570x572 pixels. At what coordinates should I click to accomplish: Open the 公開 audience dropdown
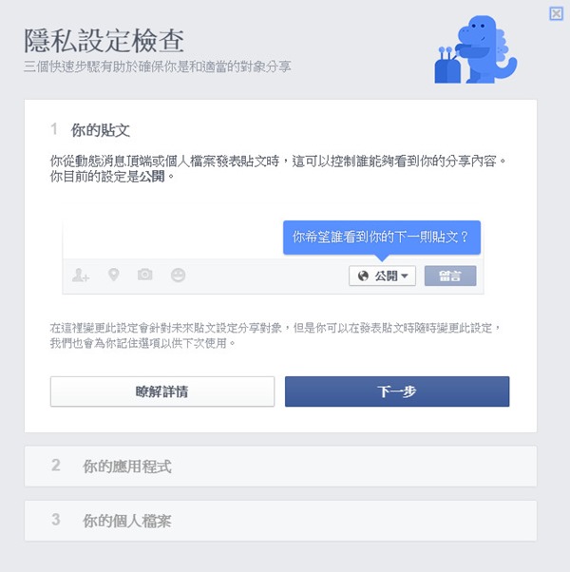click(382, 276)
